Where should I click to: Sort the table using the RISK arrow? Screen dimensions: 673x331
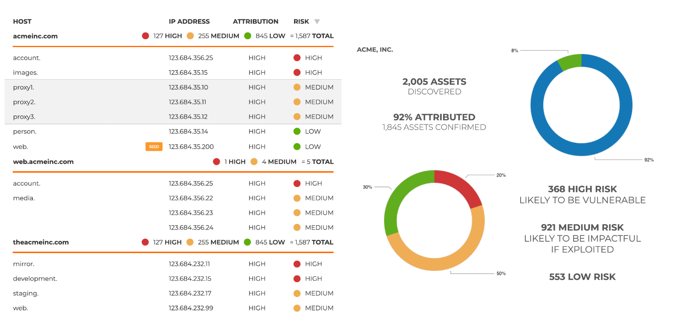pos(317,21)
